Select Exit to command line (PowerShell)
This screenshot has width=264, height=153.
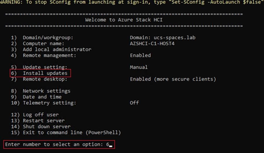point(66,133)
